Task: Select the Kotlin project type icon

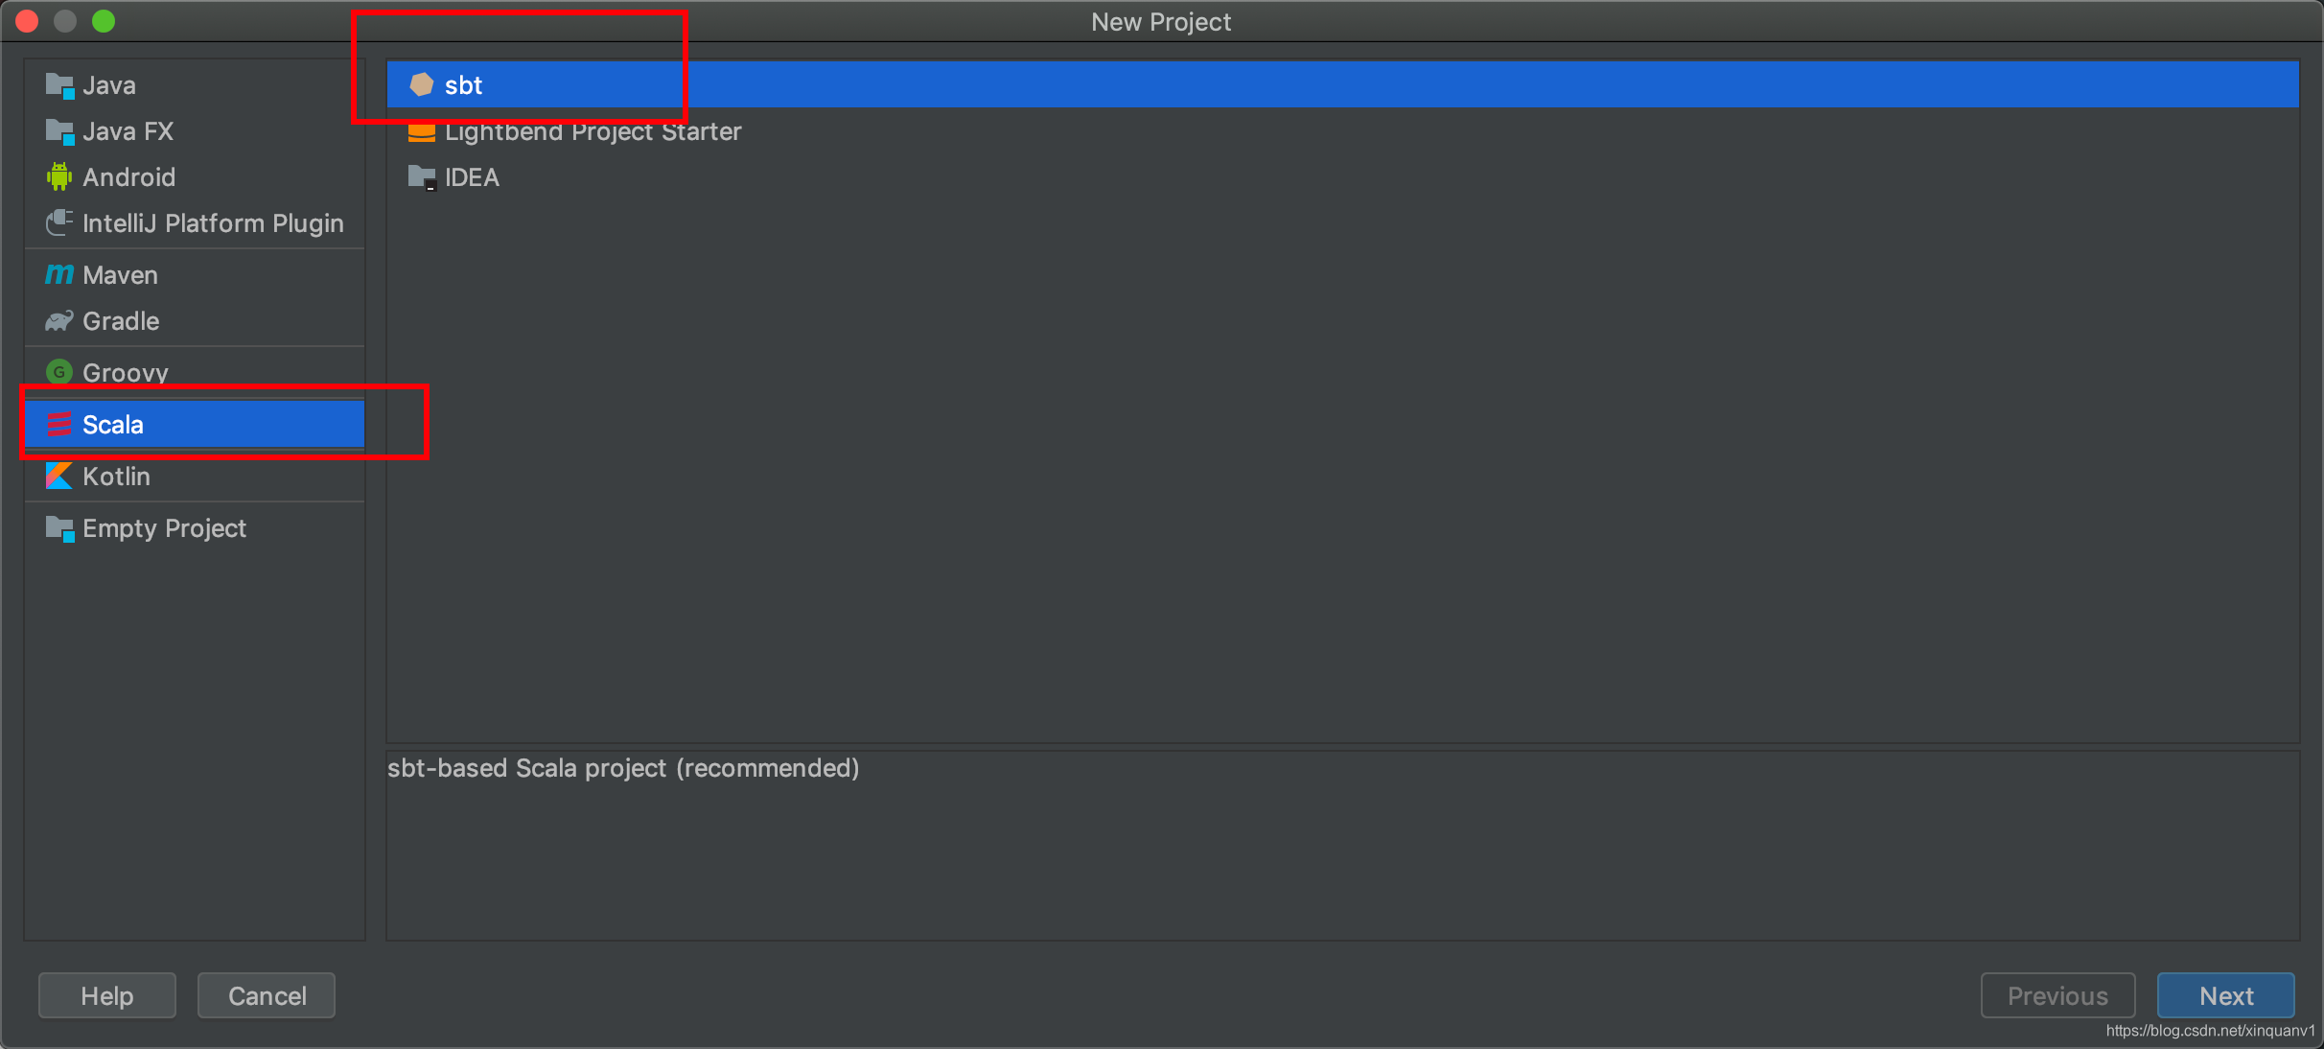Action: (60, 476)
